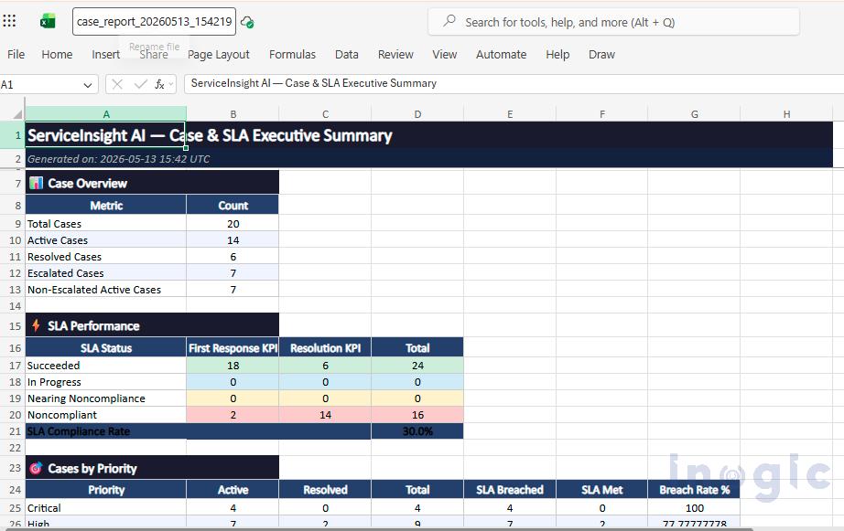This screenshot has width=844, height=531.
Task: Select column G header
Action: (x=695, y=114)
